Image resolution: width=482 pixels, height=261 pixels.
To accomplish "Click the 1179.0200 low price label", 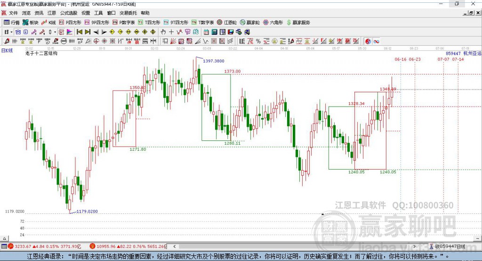I will pos(87,212).
